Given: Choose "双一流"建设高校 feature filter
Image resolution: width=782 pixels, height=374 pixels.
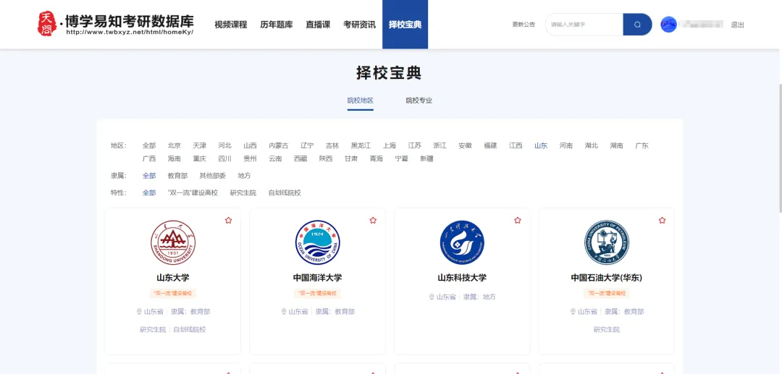Looking at the screenshot, I should (193, 193).
